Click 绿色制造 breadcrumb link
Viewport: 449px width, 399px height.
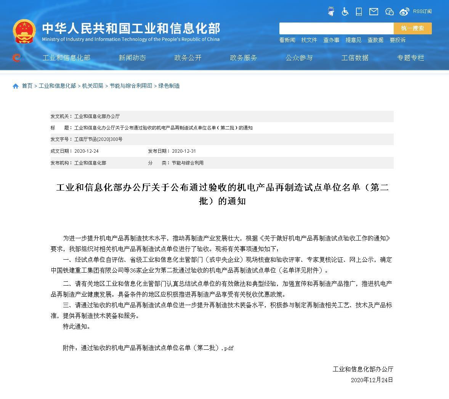pos(169,86)
